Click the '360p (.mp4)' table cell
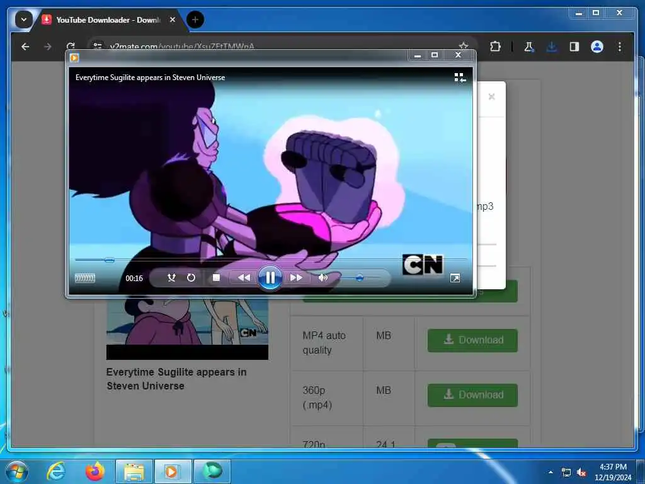The image size is (645, 484). [x=327, y=398]
